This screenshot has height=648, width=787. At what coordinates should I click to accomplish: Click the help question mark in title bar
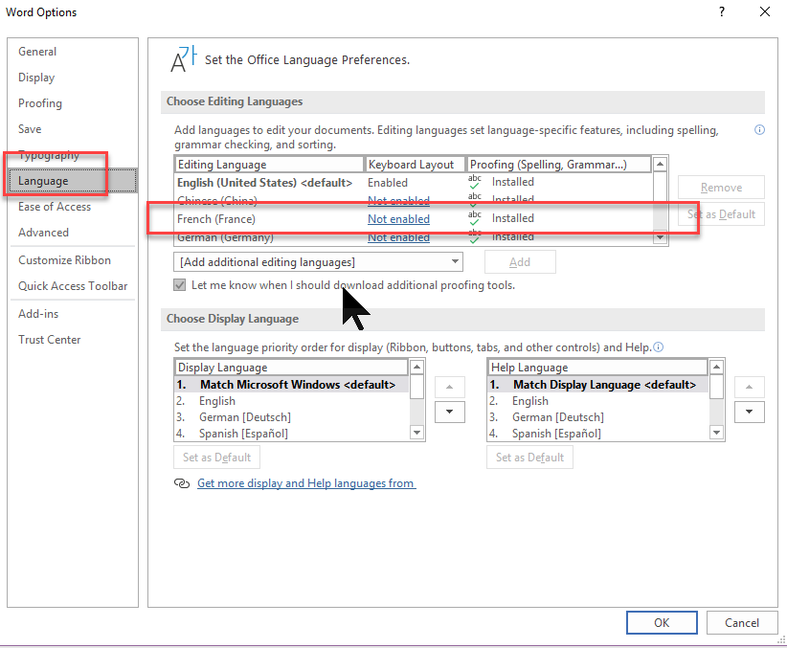coord(721,11)
